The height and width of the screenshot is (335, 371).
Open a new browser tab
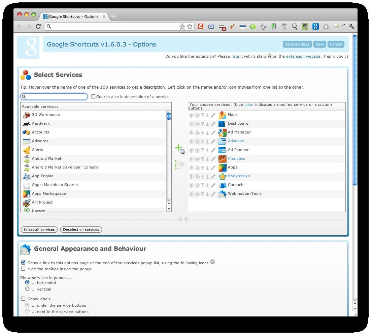pyautogui.click(x=114, y=17)
